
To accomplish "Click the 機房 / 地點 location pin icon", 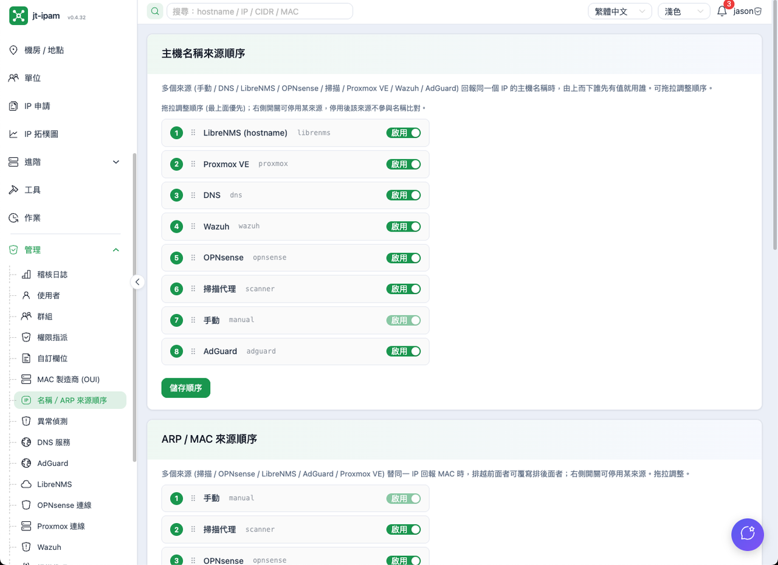I will [13, 50].
